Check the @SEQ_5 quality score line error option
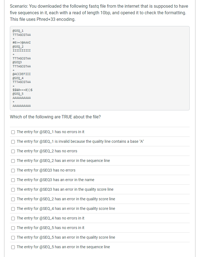 (13, 238)
